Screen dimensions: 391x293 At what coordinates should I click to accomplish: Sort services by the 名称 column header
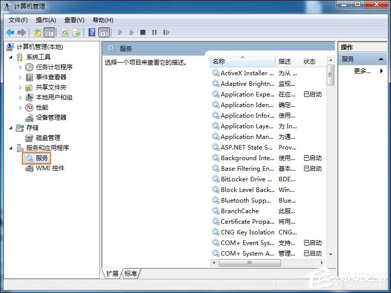tap(243, 61)
